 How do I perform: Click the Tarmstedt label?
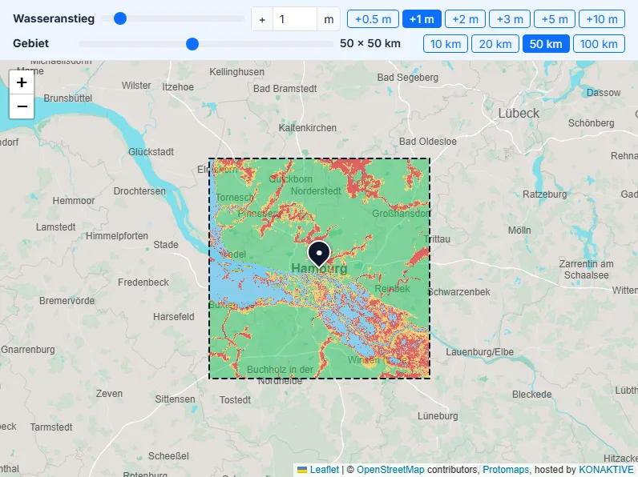(51, 427)
